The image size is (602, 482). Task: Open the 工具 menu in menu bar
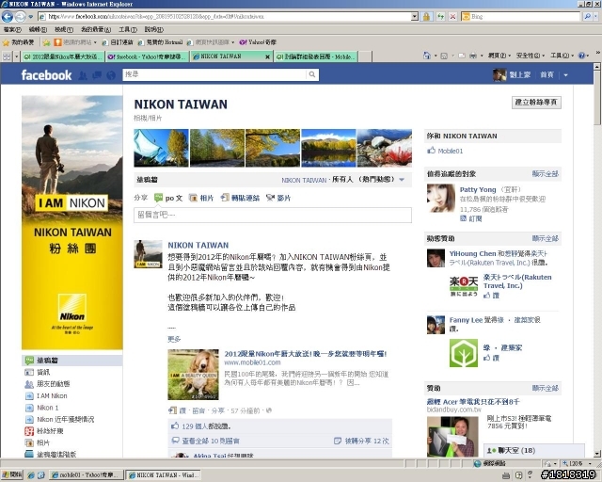tap(128, 29)
